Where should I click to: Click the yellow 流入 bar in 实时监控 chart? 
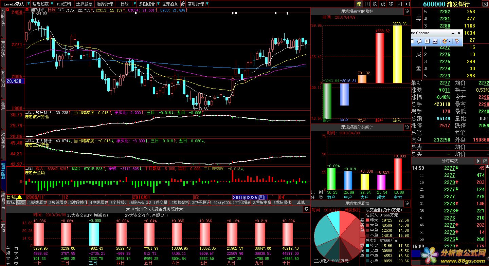tap(397, 54)
